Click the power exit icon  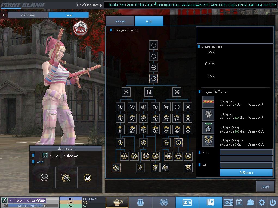(272, 202)
